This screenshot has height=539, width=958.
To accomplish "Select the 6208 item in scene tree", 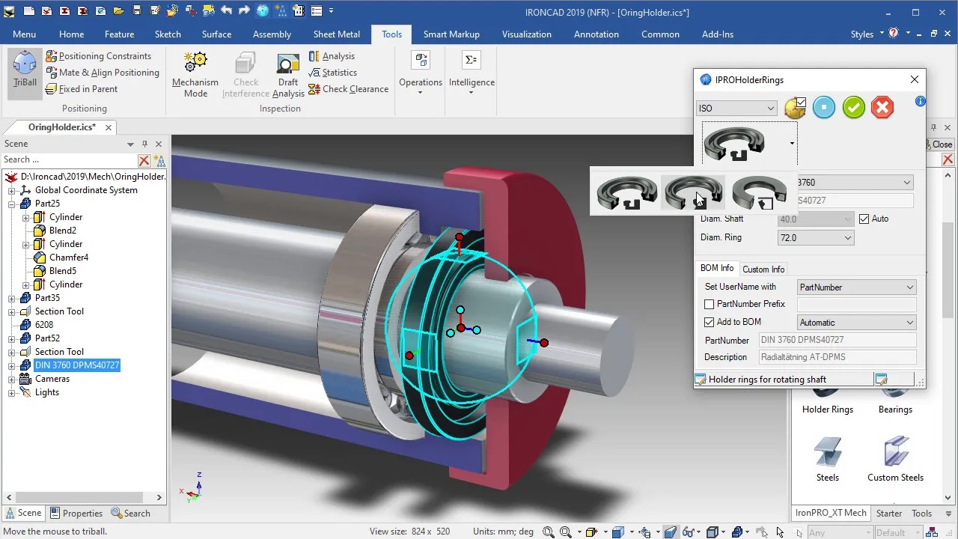I will click(44, 325).
